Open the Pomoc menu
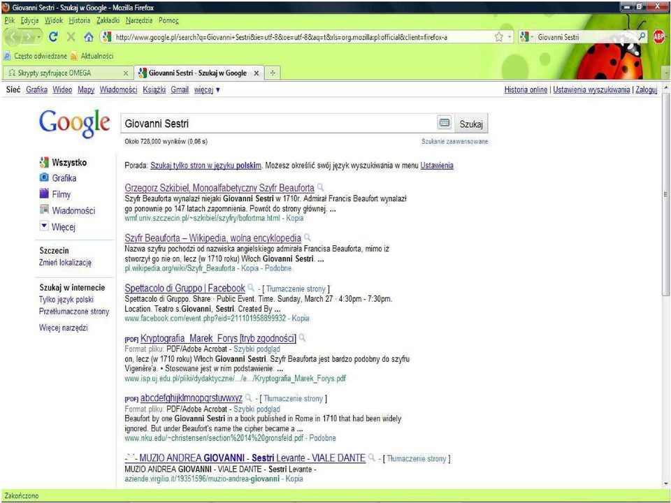671x503 pixels. [168, 20]
